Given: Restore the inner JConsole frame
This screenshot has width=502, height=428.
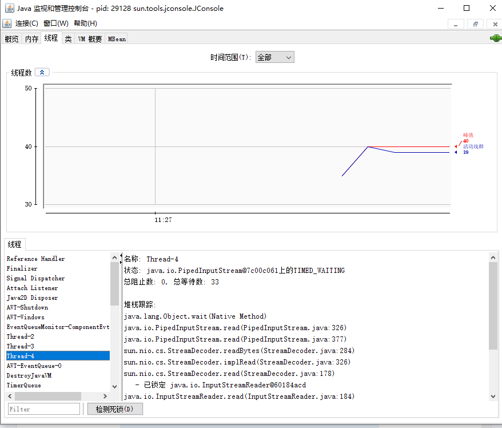Looking at the screenshot, I should pyautogui.click(x=476, y=24).
